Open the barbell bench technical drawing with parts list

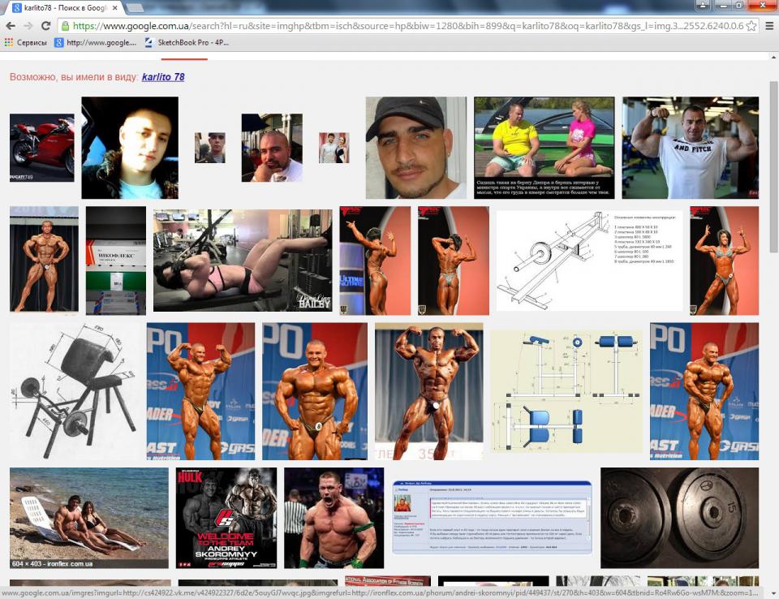[589, 261]
